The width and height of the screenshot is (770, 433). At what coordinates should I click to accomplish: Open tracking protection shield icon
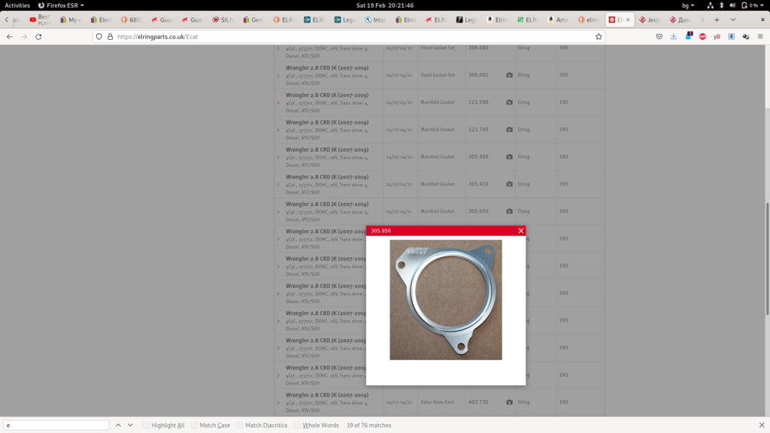click(x=99, y=37)
